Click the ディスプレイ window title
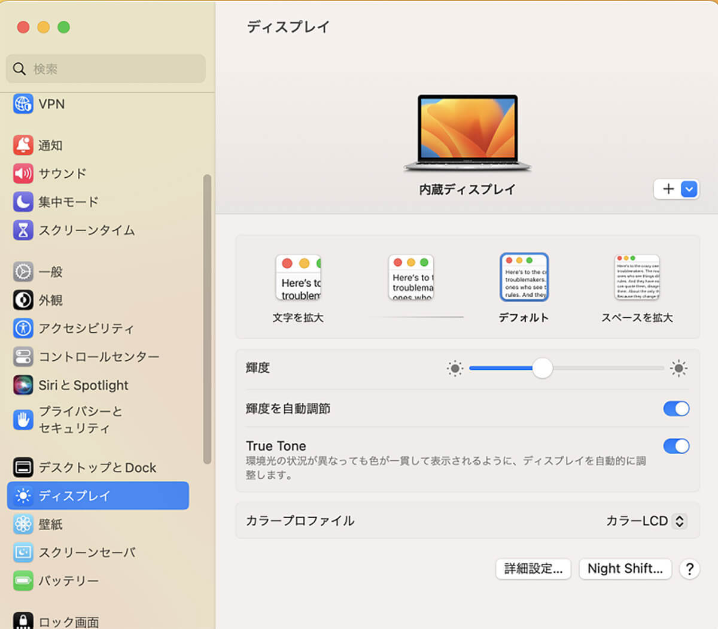Screen dimensions: 718x629 pyautogui.click(x=288, y=27)
